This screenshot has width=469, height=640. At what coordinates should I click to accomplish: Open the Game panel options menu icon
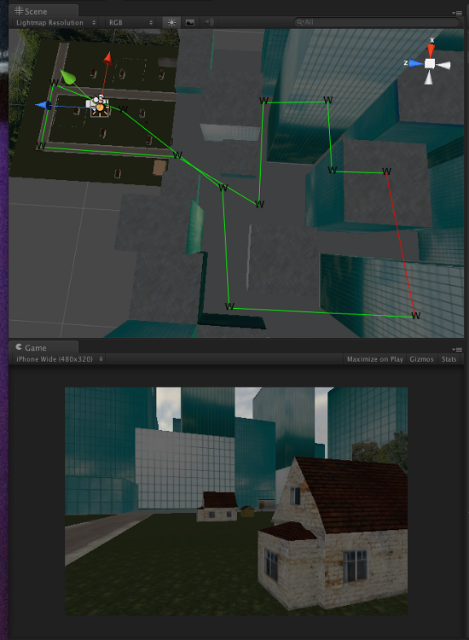(457, 350)
